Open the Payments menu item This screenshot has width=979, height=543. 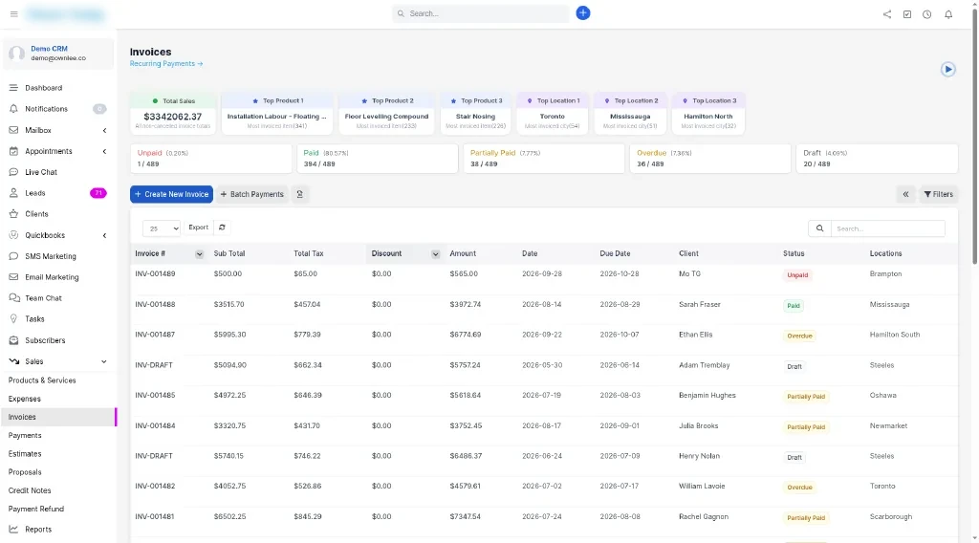point(24,436)
